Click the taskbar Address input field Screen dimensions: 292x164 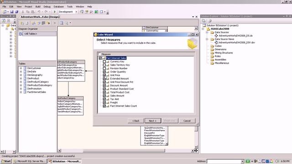(x=224, y=161)
